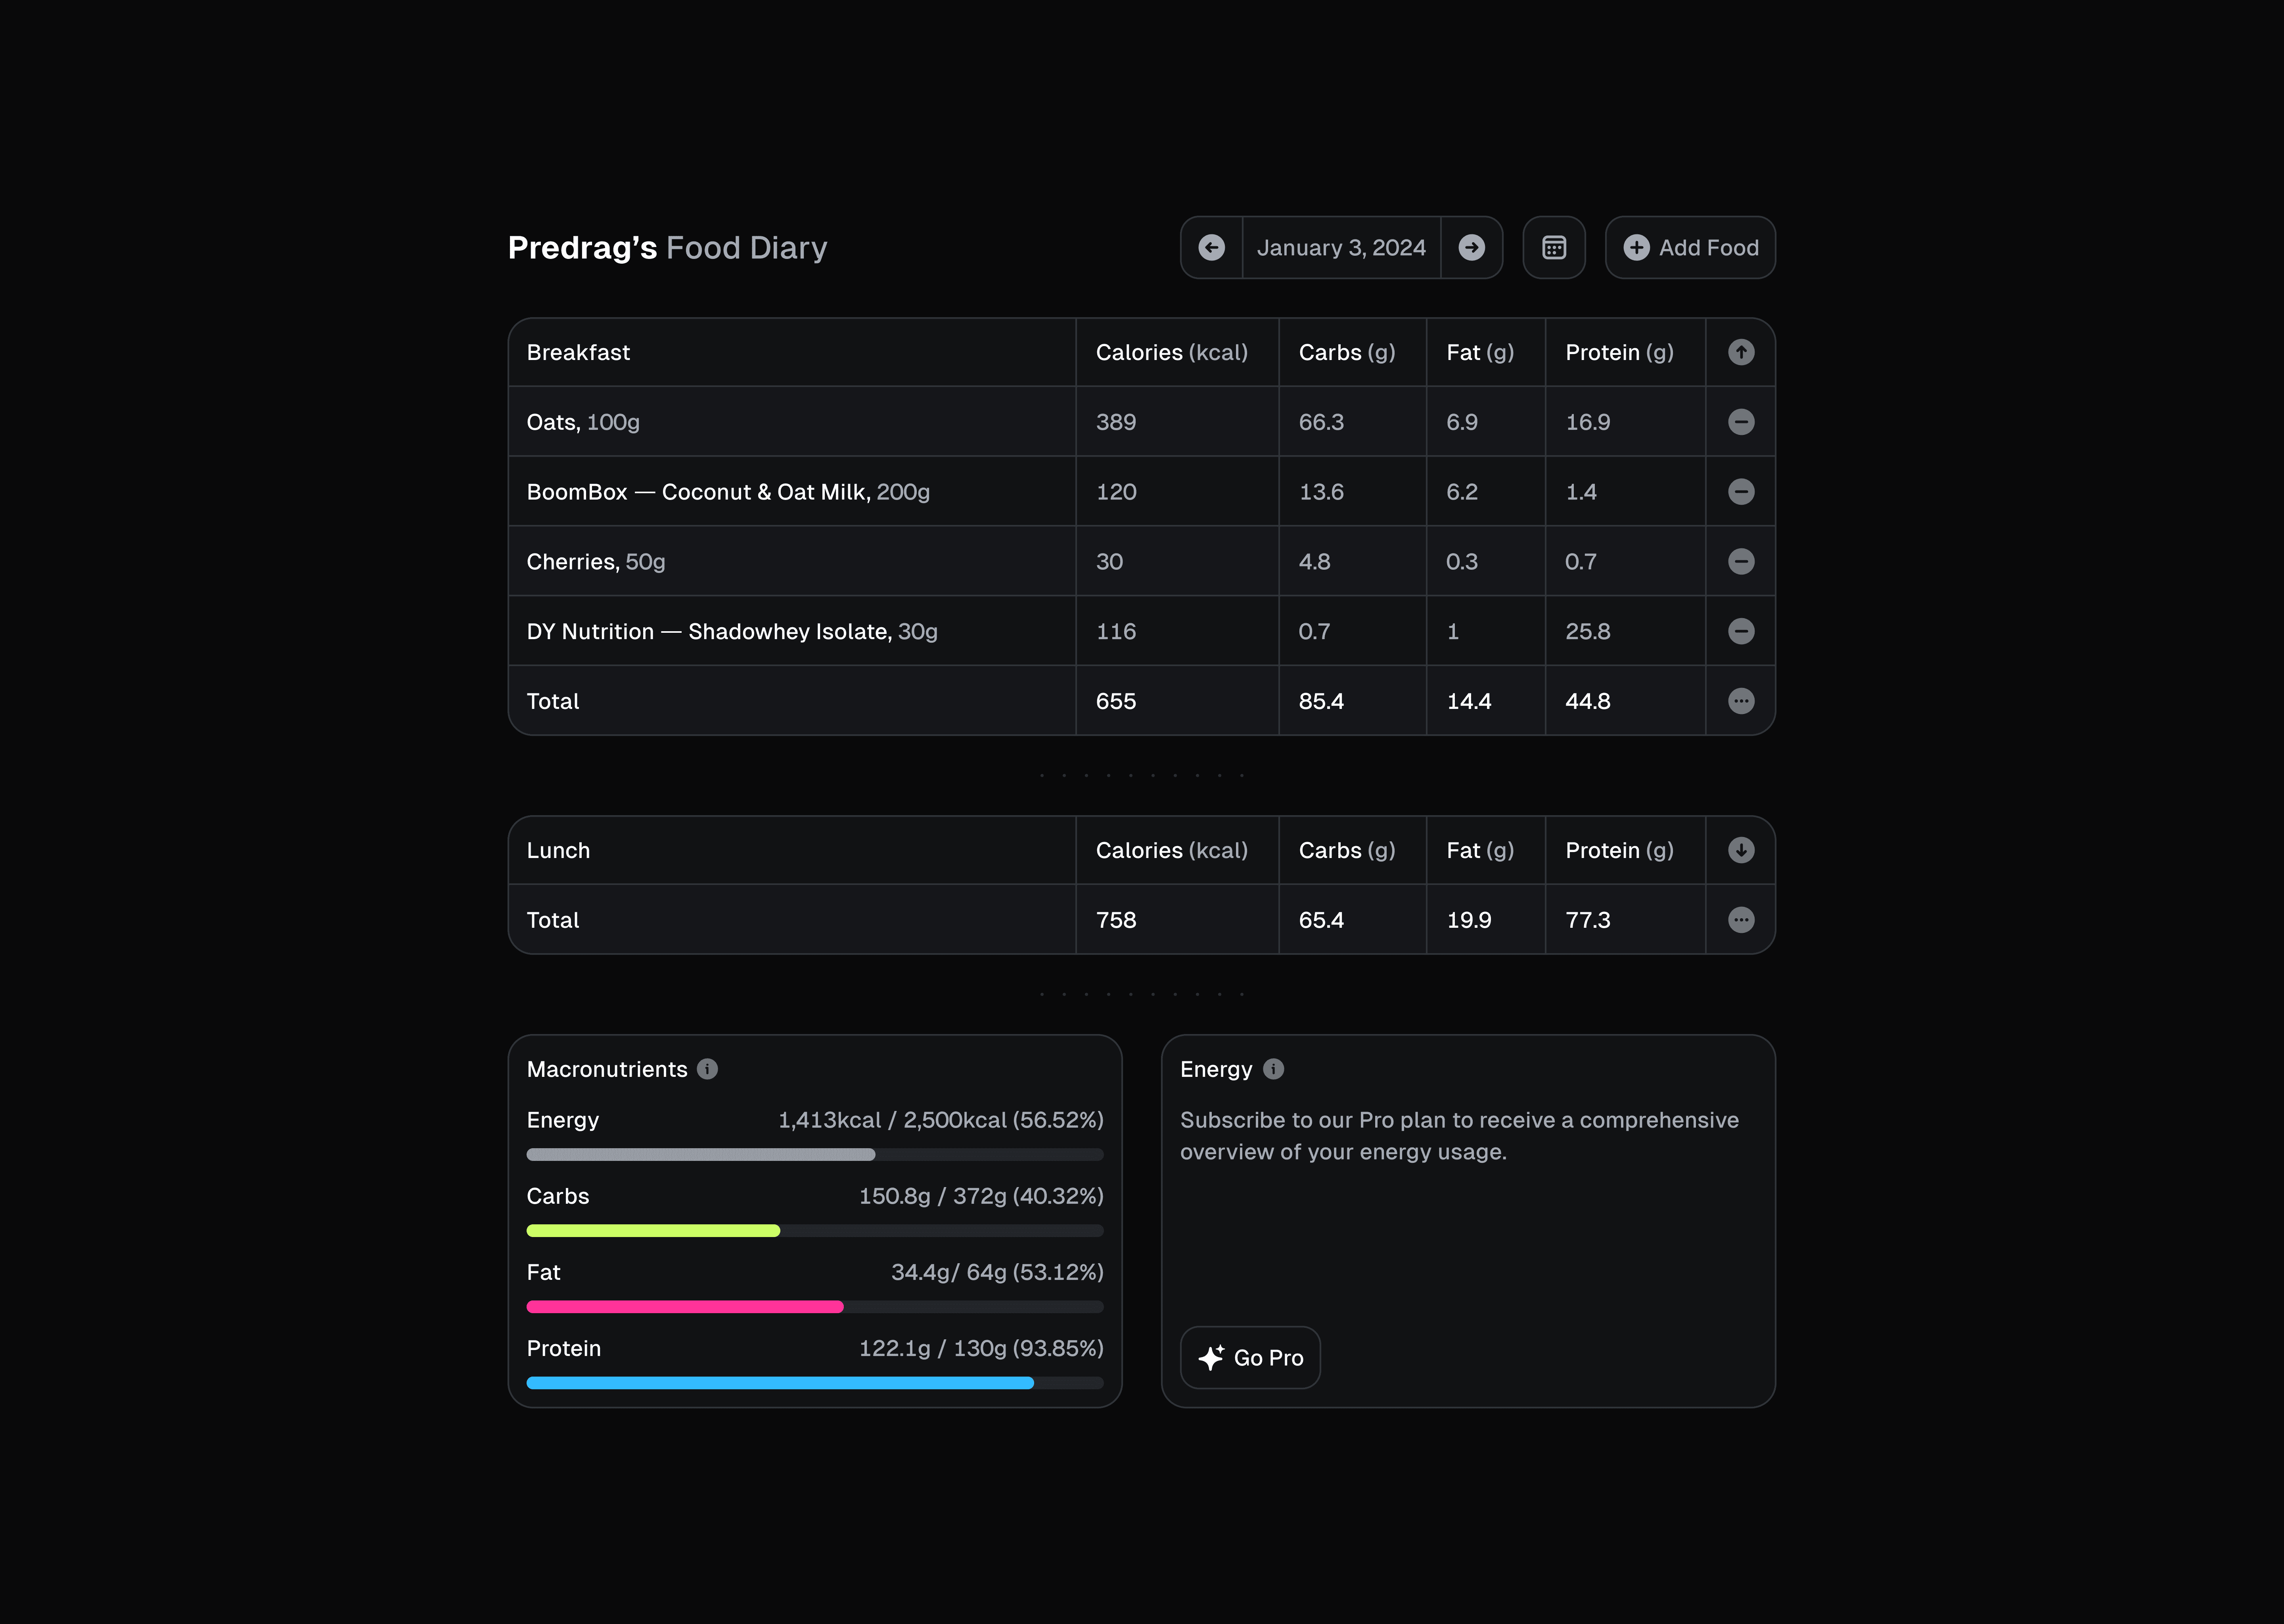Click the pink Fat progress bar
Screen dimensions: 2284x1624
coord(685,1307)
